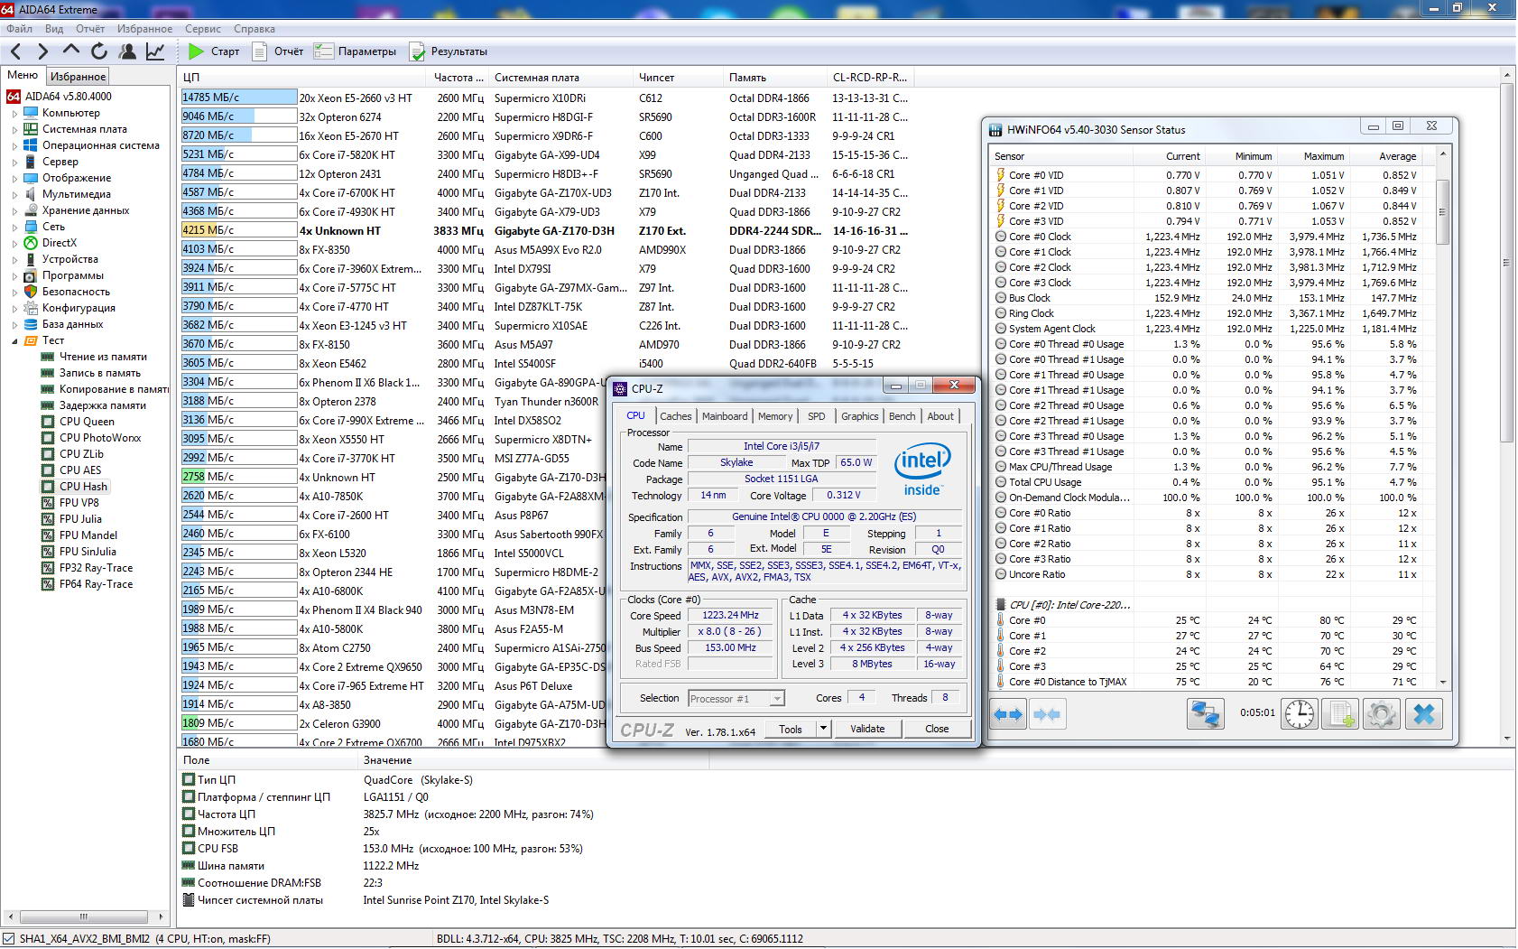Open the Processor #1 selection combo box
The width and height of the screenshot is (1518, 949).
click(x=736, y=698)
